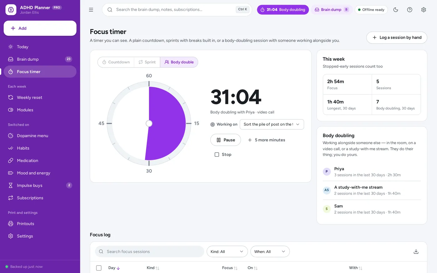The image size is (437, 273).
Task: Sort focus log by Kind column
Action: coord(153,268)
